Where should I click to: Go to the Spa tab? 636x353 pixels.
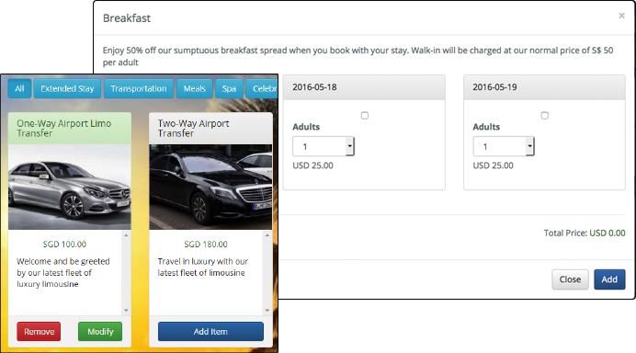[x=229, y=88]
